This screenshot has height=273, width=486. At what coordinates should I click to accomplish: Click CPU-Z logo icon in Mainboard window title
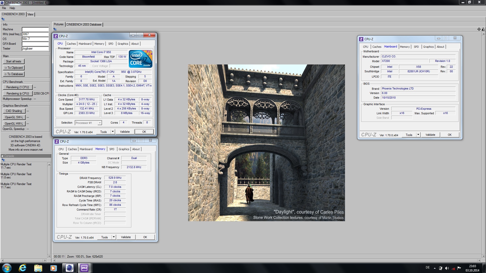click(361, 39)
